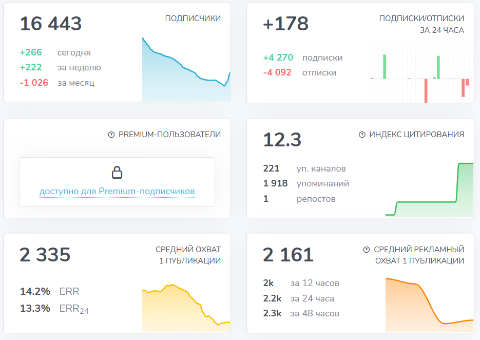Open the 221 уп. каналов stat
This screenshot has width=480, height=340.
tap(271, 168)
